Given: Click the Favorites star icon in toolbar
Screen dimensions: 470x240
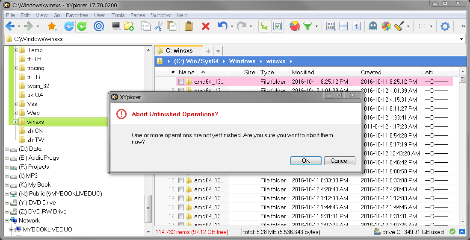Looking at the screenshot, I should (x=52, y=26).
